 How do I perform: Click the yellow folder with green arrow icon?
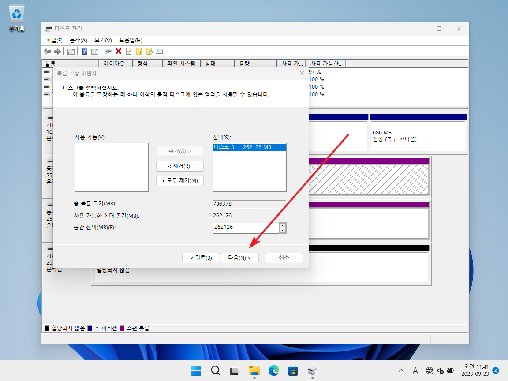pos(139,51)
